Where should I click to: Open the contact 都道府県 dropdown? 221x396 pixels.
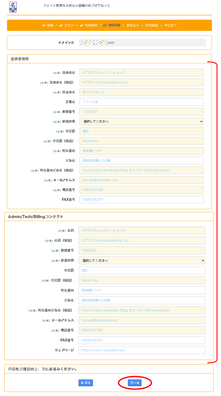(x=142, y=260)
